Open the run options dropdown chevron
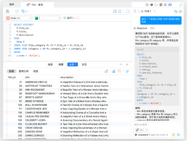The image size is (187, 141). pos(75,18)
